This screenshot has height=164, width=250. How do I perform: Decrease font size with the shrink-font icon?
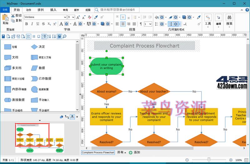click(x=84, y=17)
